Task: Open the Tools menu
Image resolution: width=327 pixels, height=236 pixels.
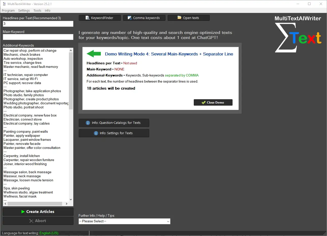Action: tap(37, 10)
